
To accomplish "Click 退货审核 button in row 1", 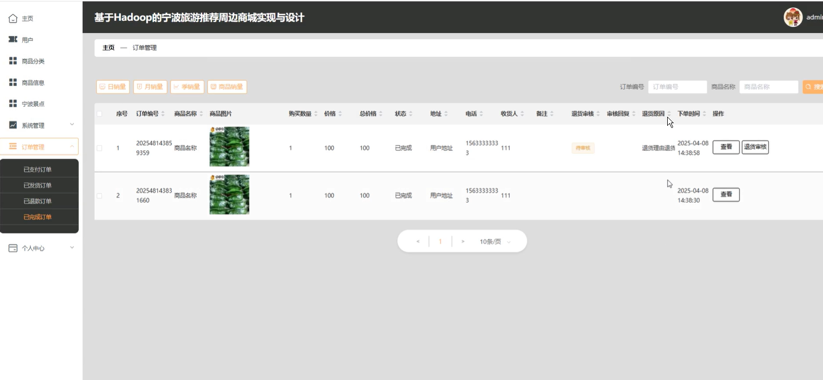I will pyautogui.click(x=755, y=147).
